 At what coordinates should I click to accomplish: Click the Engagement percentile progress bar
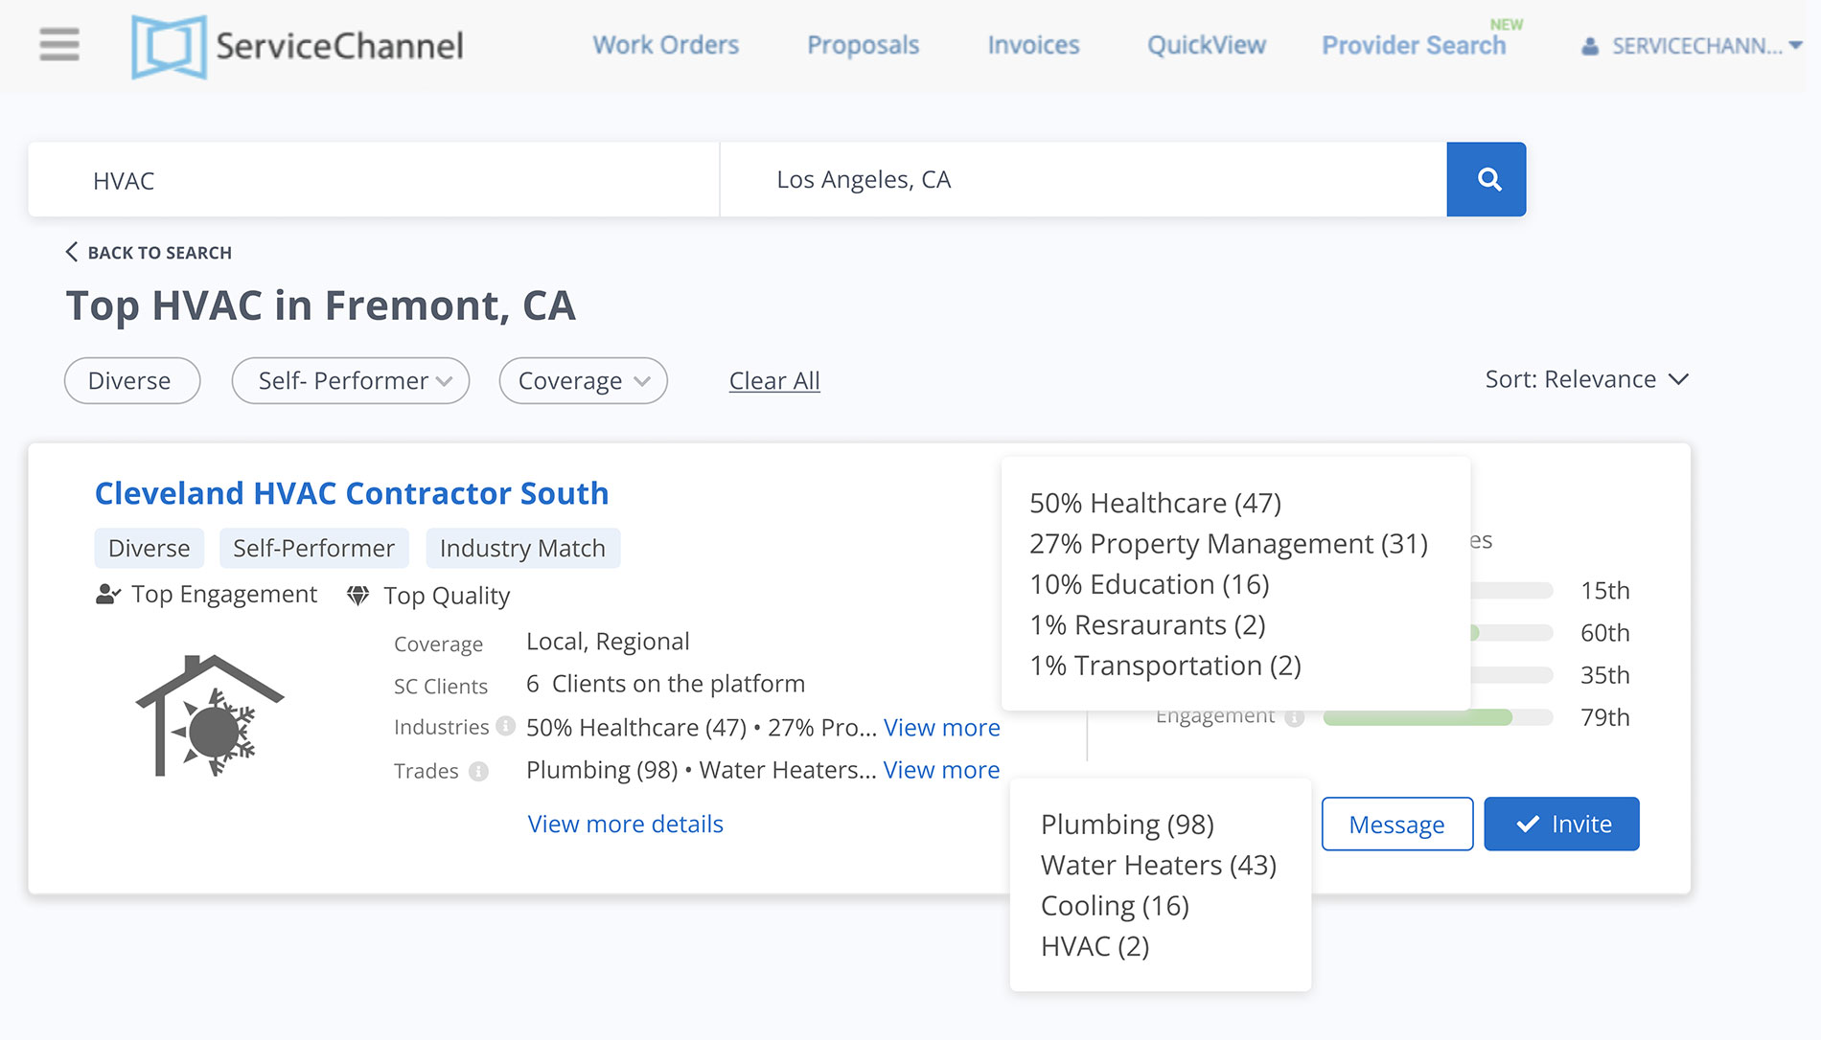pos(1438,717)
